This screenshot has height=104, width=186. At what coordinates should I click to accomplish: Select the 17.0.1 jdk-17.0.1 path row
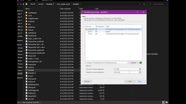coord(114,34)
